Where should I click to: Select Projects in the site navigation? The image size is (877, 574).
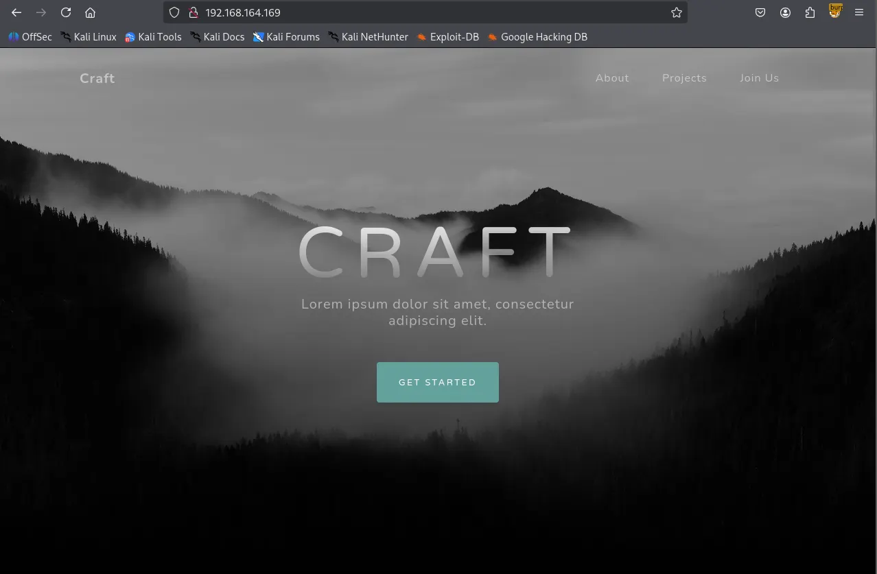point(684,78)
